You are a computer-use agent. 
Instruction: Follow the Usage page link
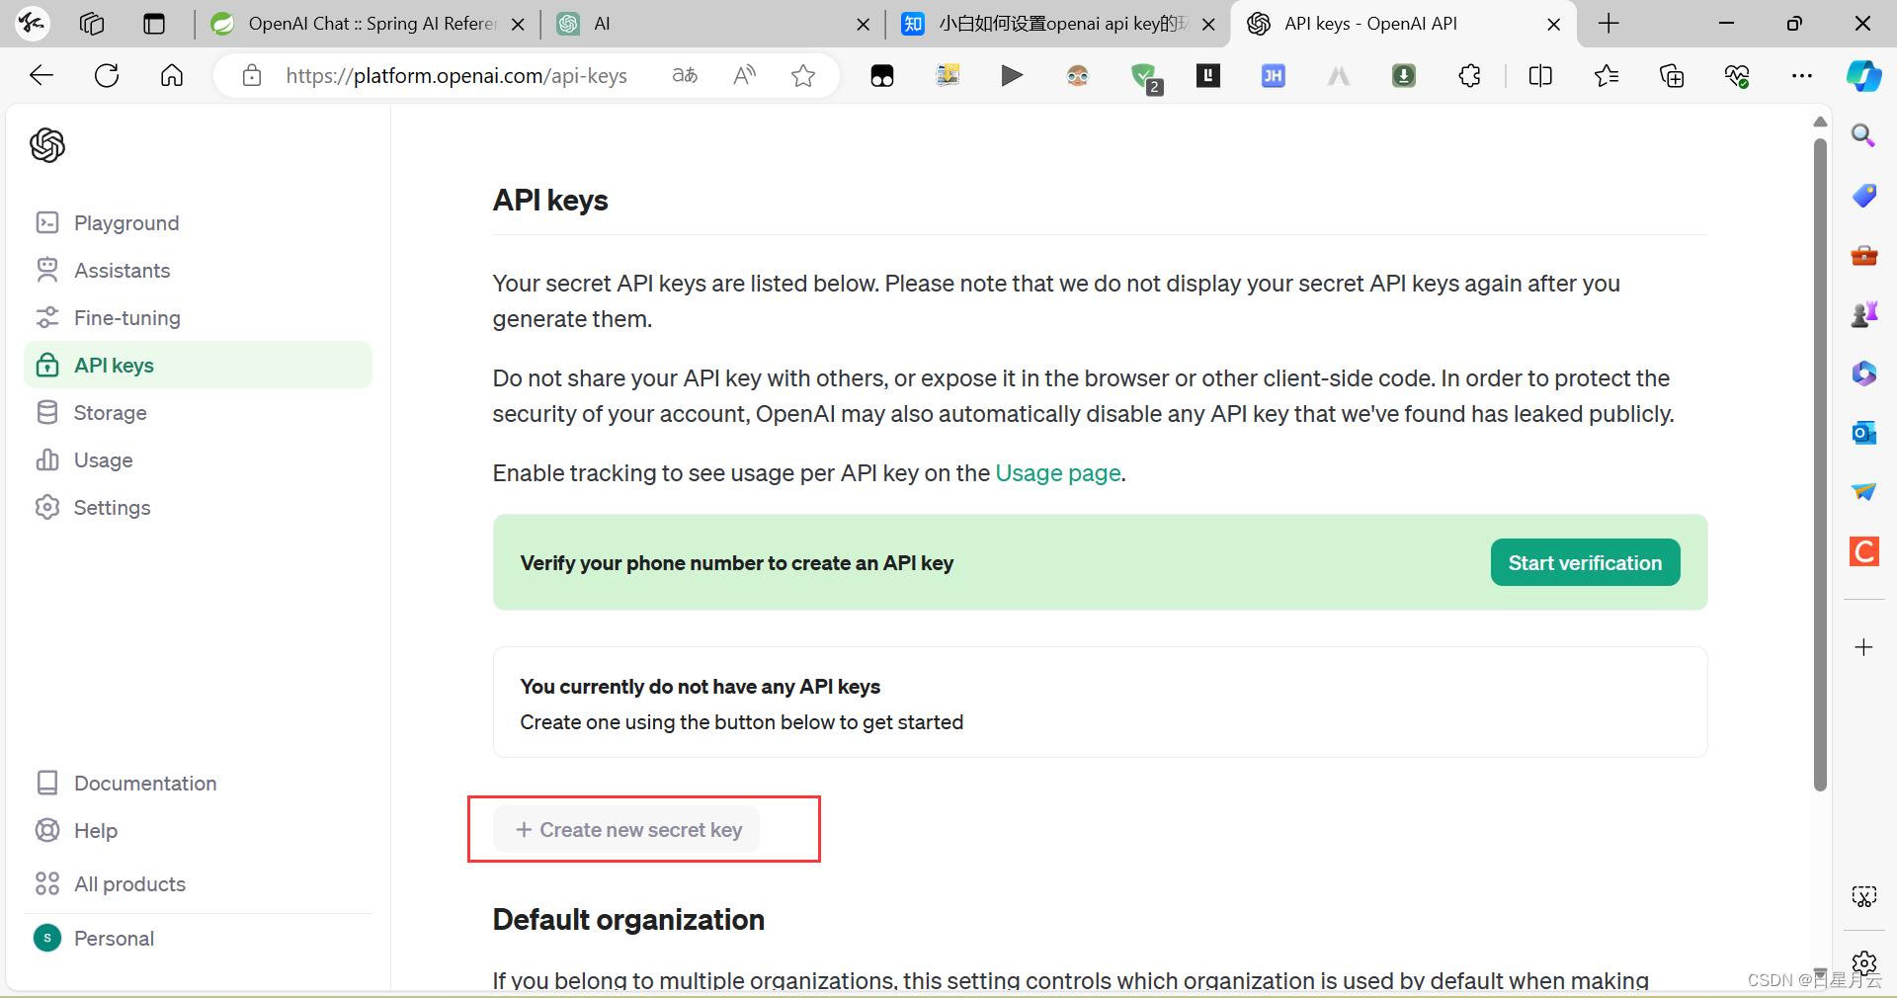pyautogui.click(x=1057, y=473)
